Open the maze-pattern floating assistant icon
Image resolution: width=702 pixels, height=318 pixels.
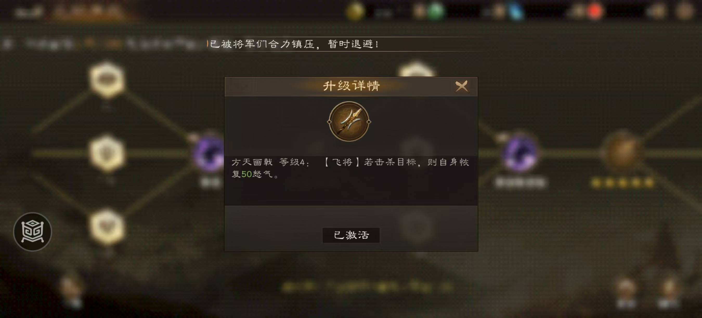click(x=32, y=232)
